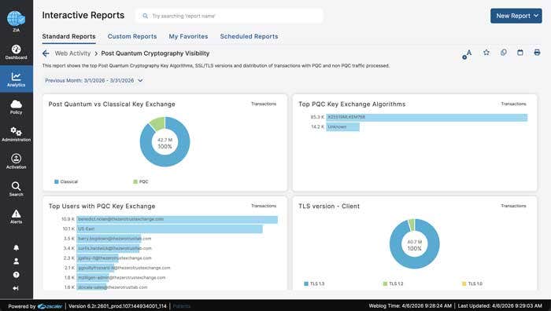
Task: Expand the New Report dropdown
Action: point(516,16)
